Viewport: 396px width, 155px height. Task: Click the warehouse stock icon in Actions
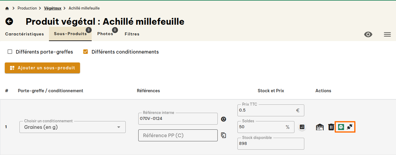click(320, 127)
